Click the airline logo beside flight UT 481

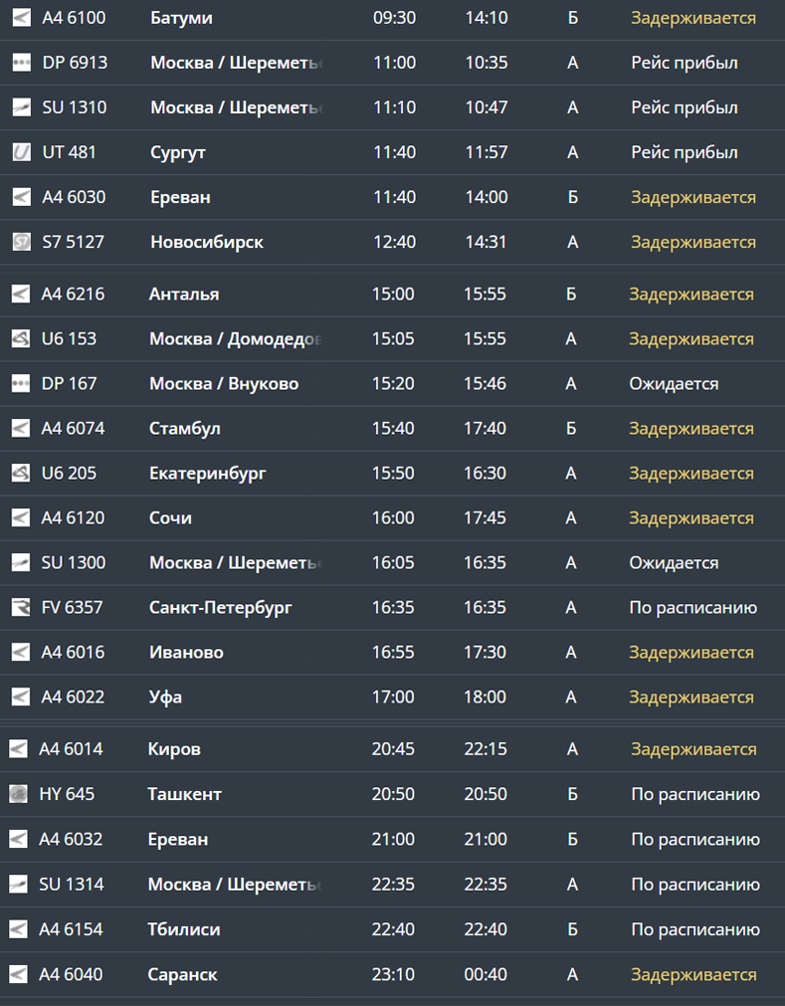coord(21,152)
